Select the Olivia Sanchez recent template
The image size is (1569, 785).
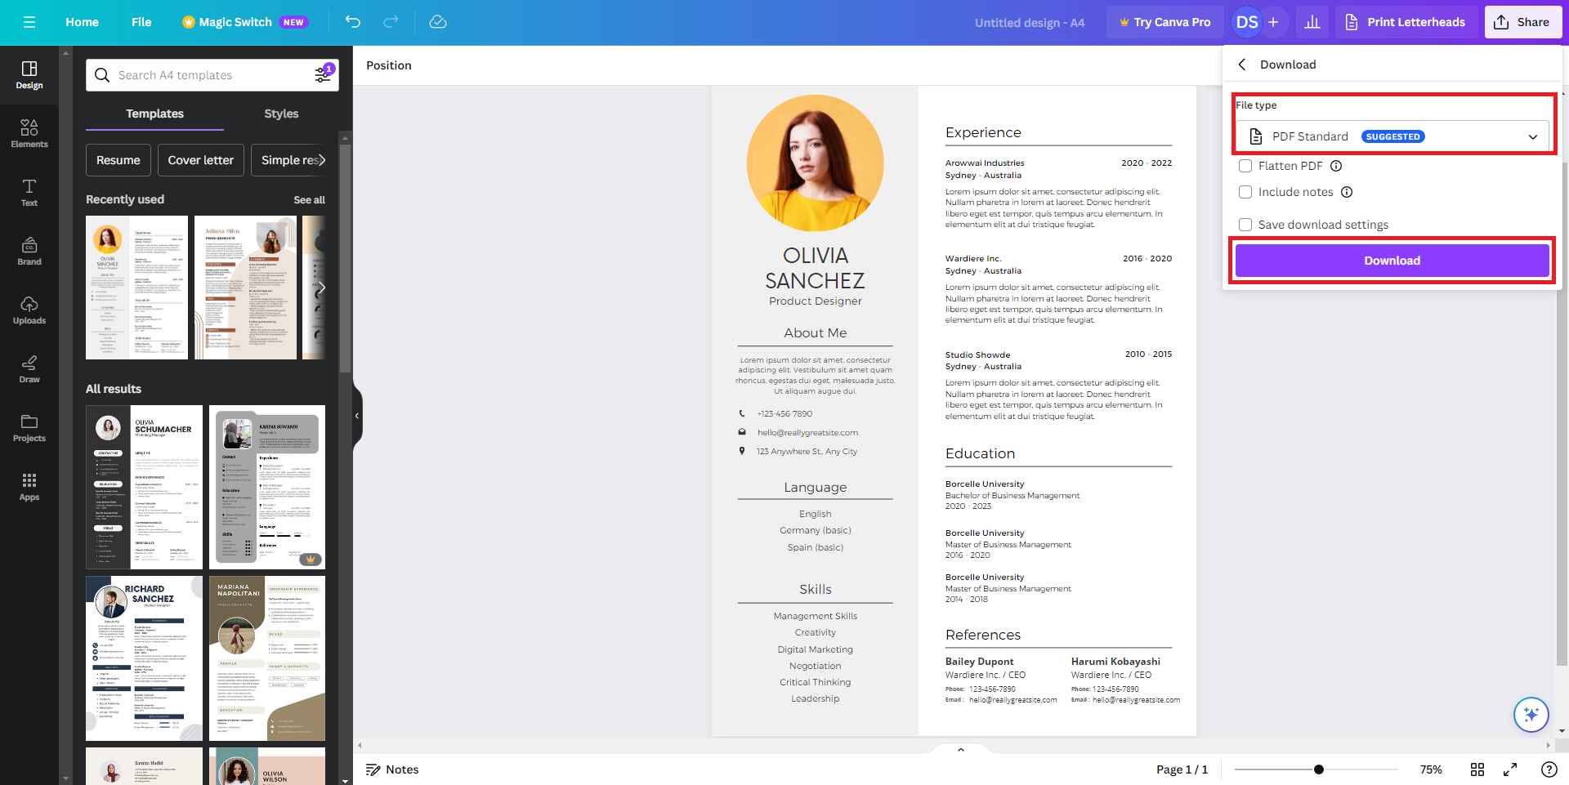click(x=136, y=288)
